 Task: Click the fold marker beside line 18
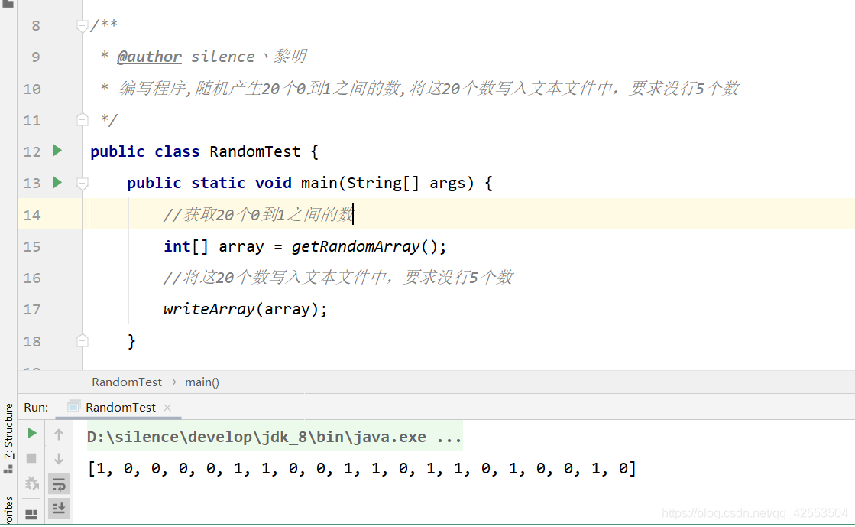pos(82,341)
